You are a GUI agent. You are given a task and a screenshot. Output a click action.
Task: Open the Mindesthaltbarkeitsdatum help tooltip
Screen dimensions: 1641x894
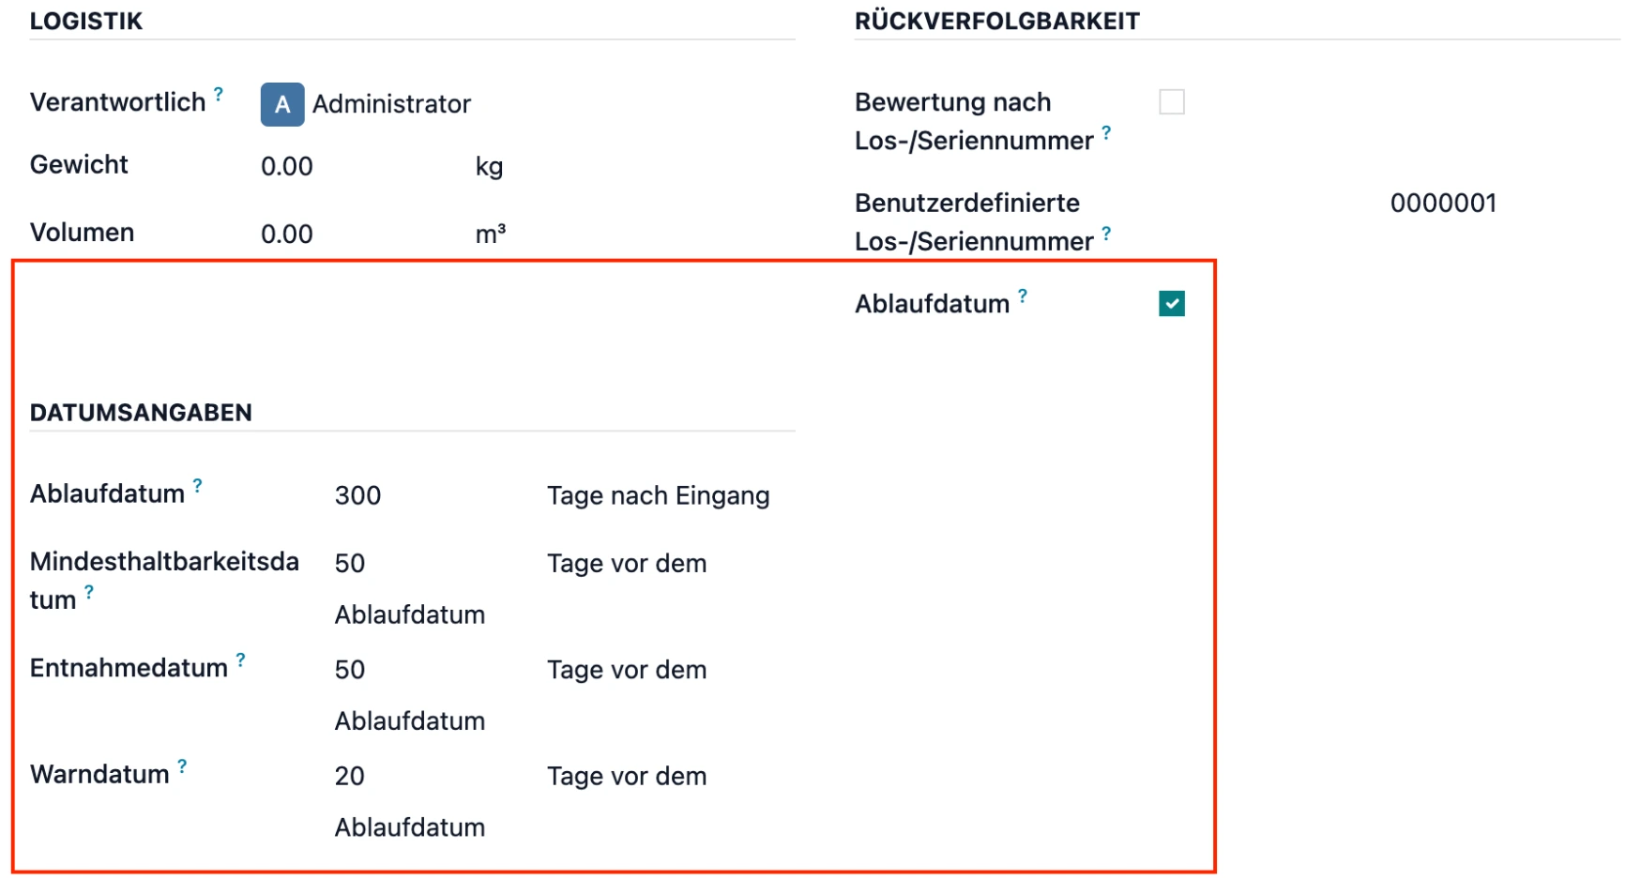(88, 591)
